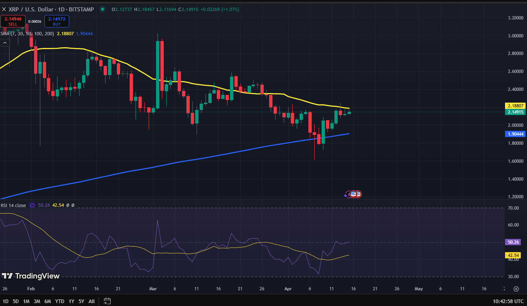The width and height of the screenshot is (527, 306).
Task: Switch to the YTD time range
Action: click(60, 301)
